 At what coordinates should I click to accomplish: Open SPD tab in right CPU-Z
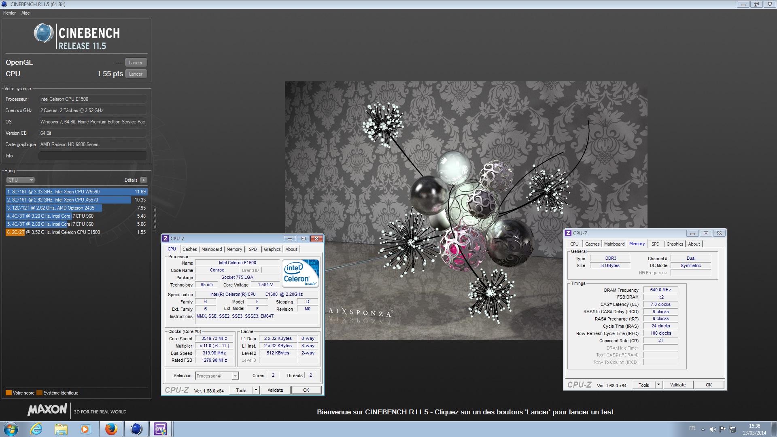(656, 244)
